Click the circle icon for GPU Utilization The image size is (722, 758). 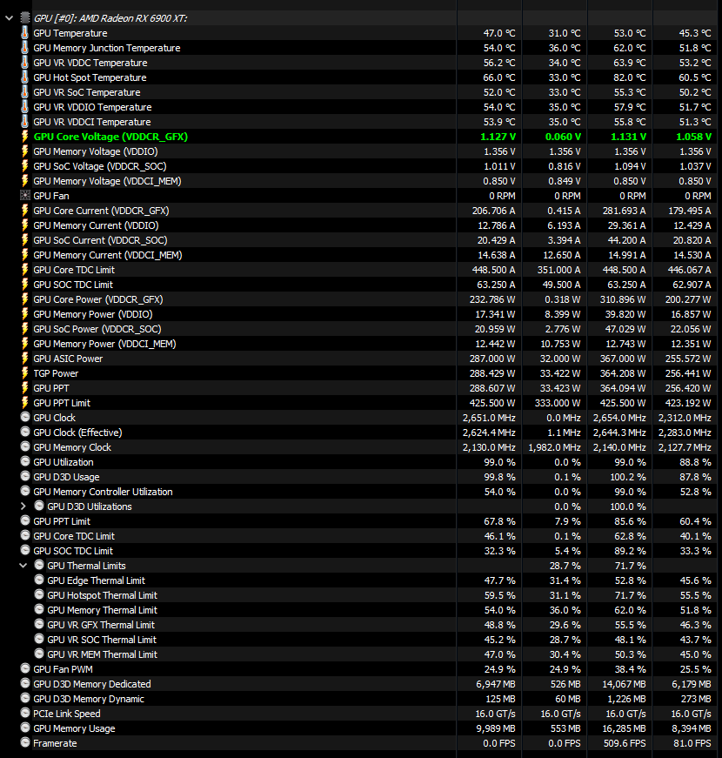[x=25, y=461]
